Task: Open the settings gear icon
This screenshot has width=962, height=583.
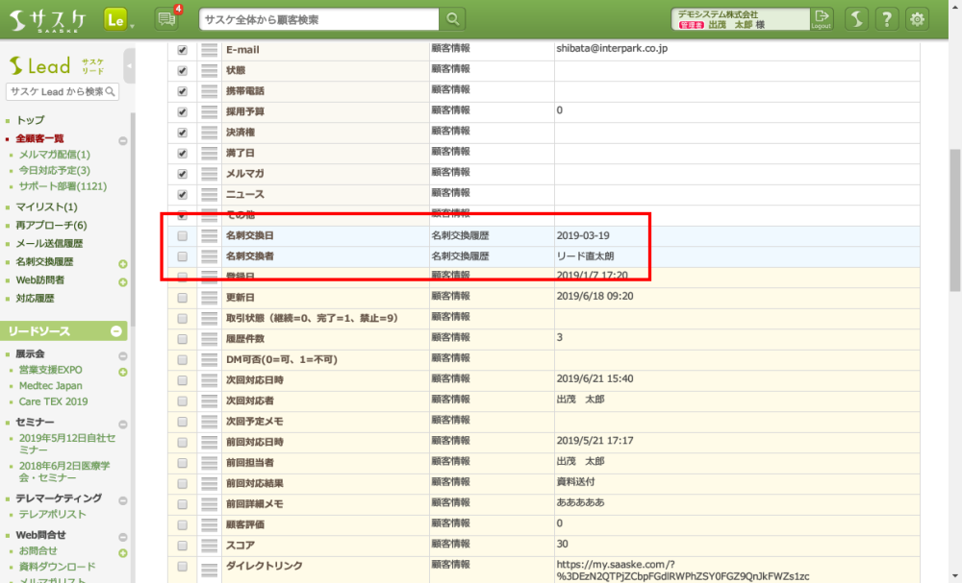Action: 918,19
